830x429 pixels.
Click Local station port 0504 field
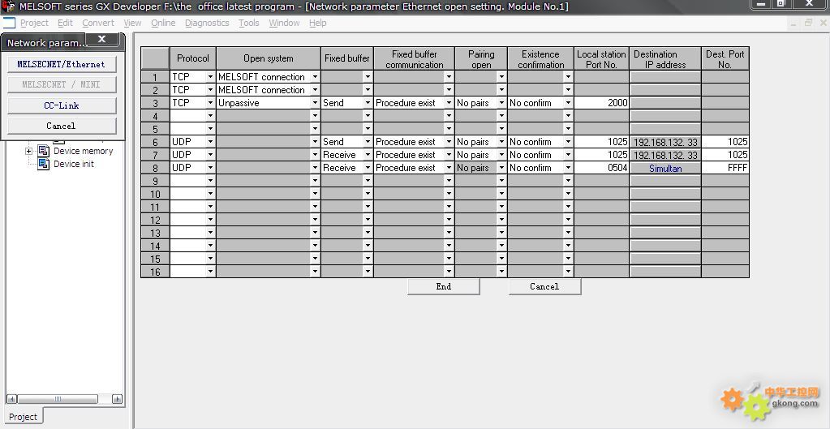(602, 168)
